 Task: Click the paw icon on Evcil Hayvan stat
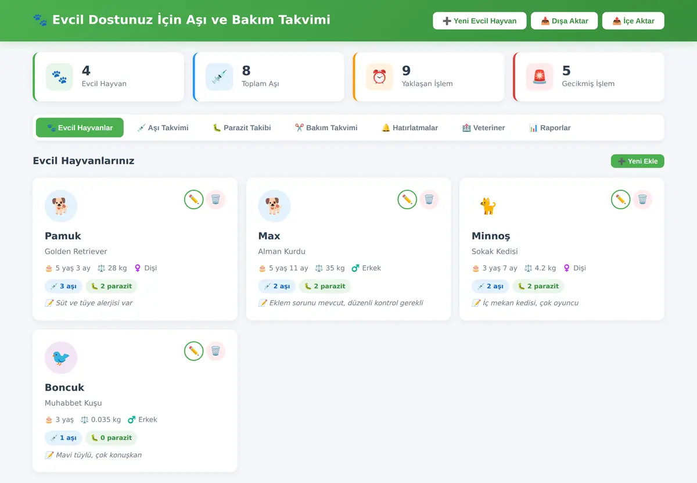click(x=59, y=77)
